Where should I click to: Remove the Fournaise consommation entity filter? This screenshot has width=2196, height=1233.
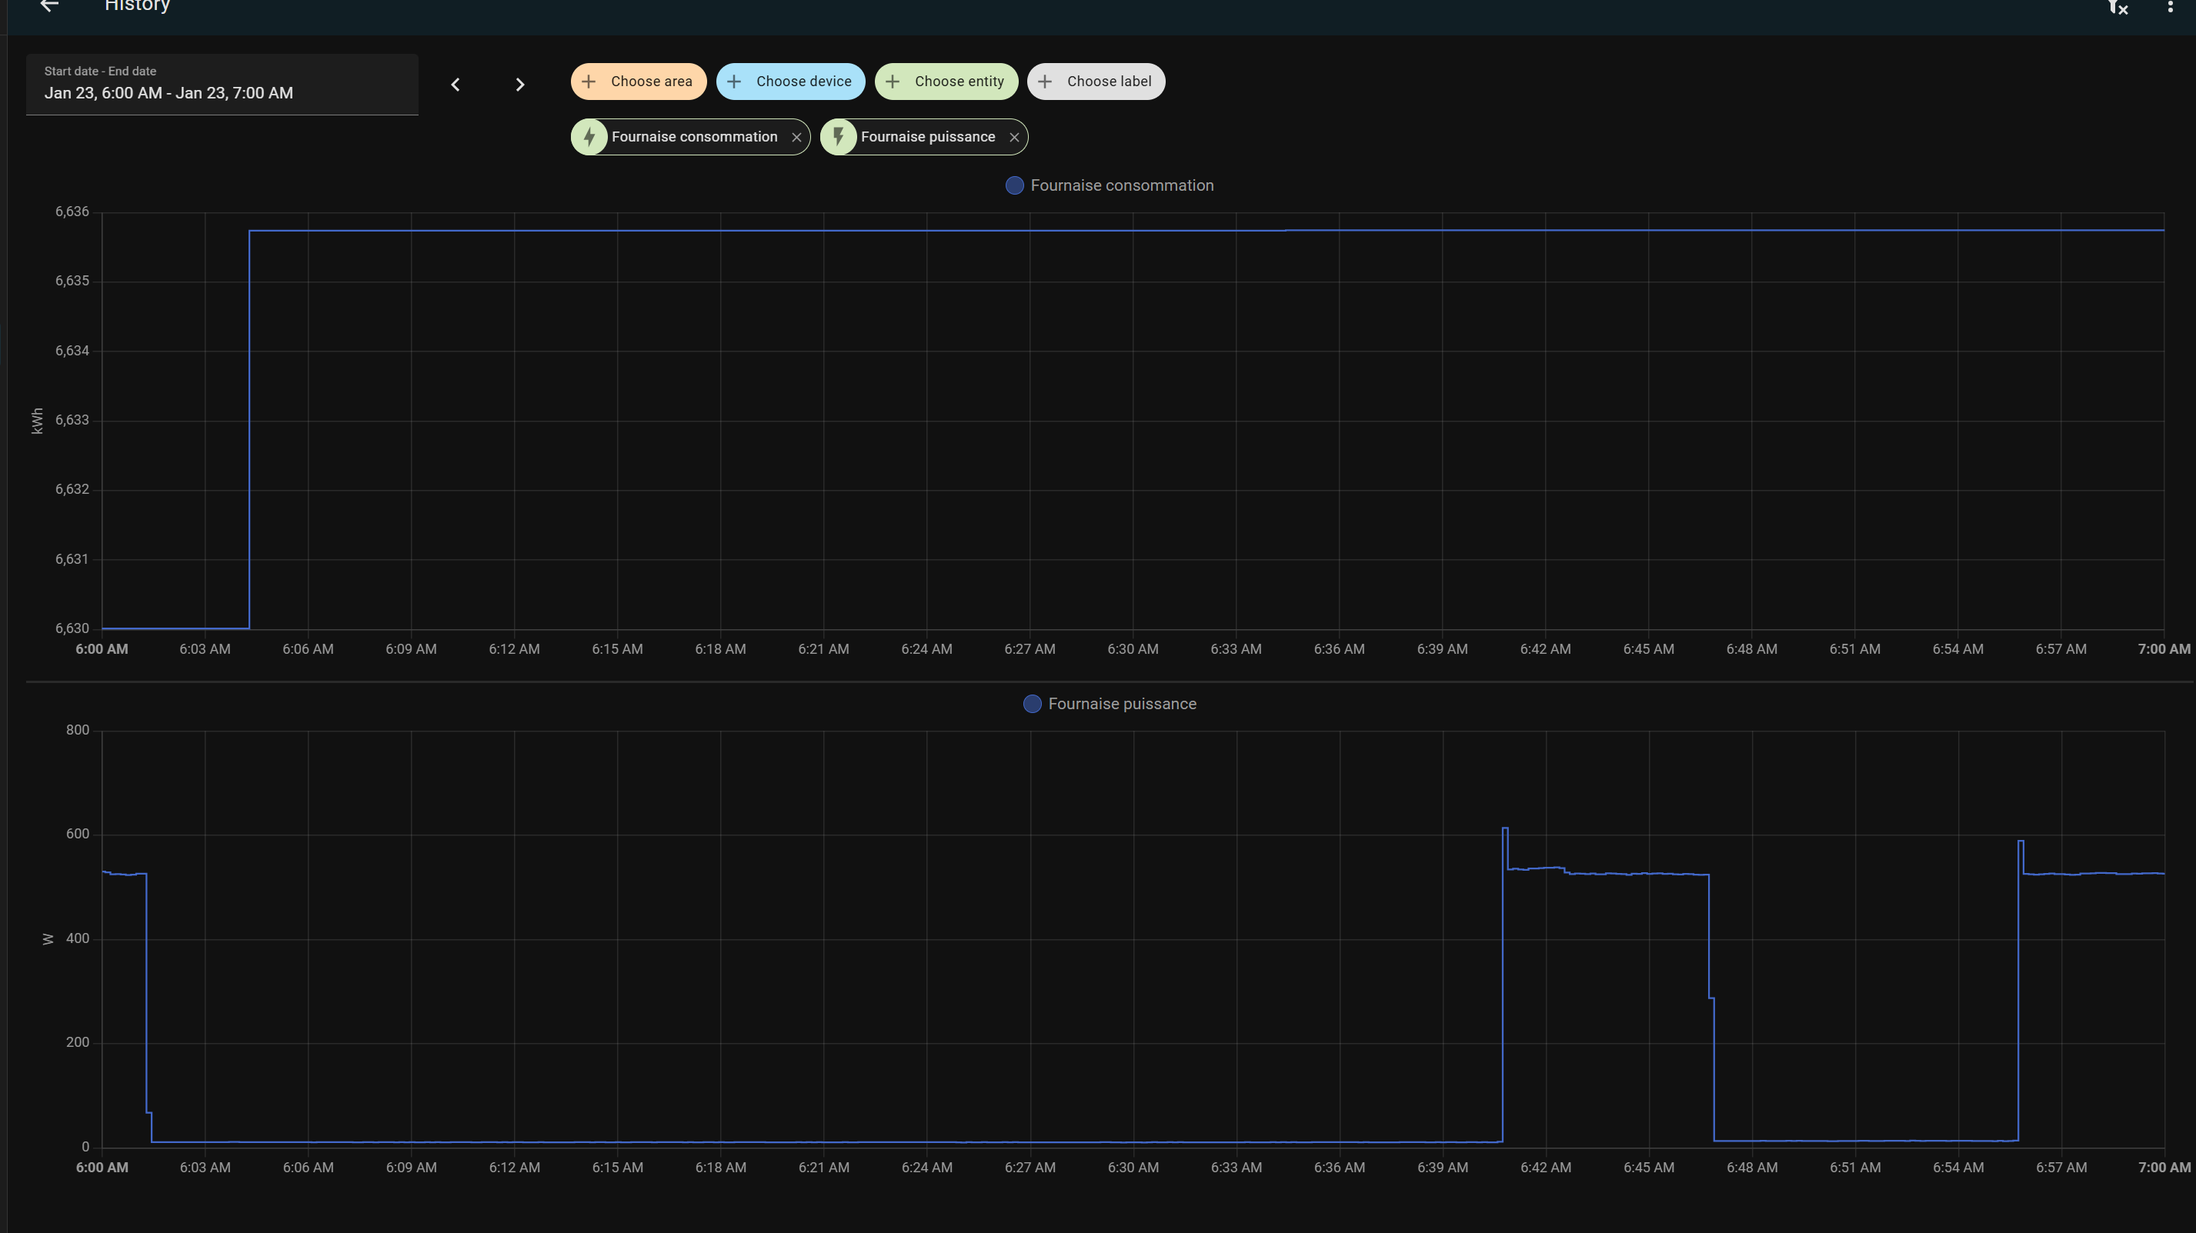796,136
